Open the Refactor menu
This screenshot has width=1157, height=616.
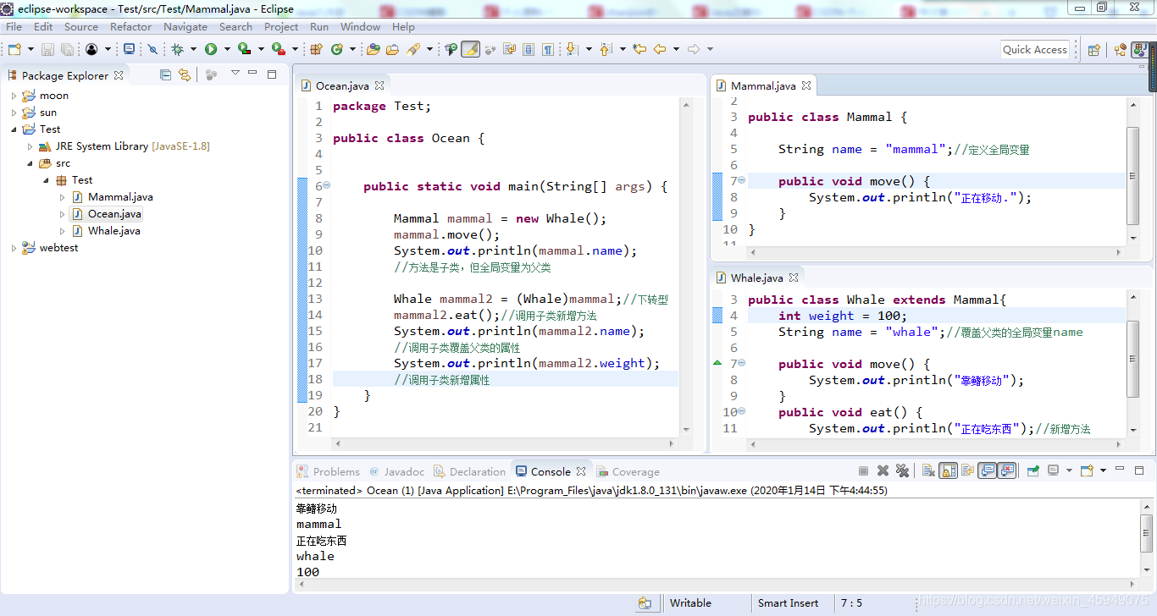[130, 27]
